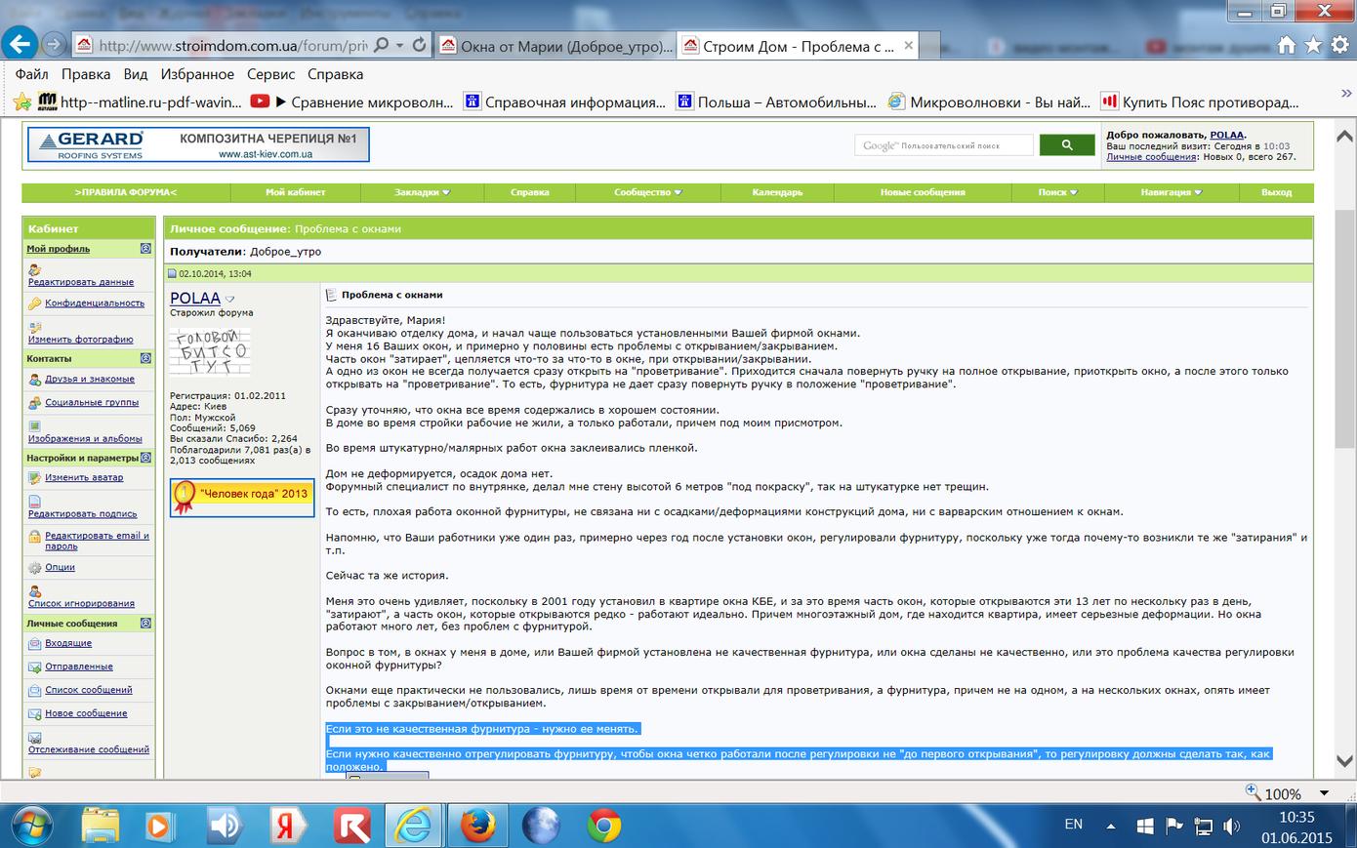1357x848 pixels.
Task: Open the zoom level dropdown arrow
Action: [x=1325, y=793]
